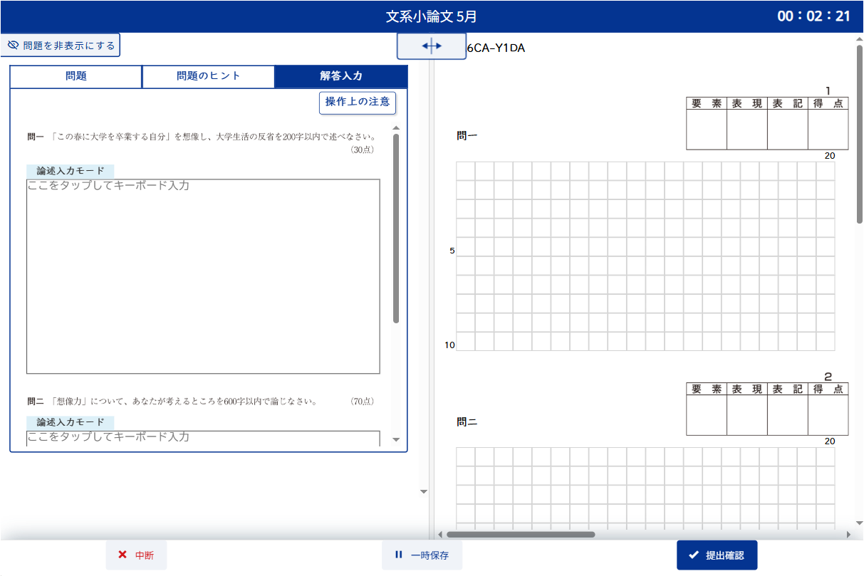
Task: Click the down arrow of the question panel scrollbar
Action: [x=396, y=440]
